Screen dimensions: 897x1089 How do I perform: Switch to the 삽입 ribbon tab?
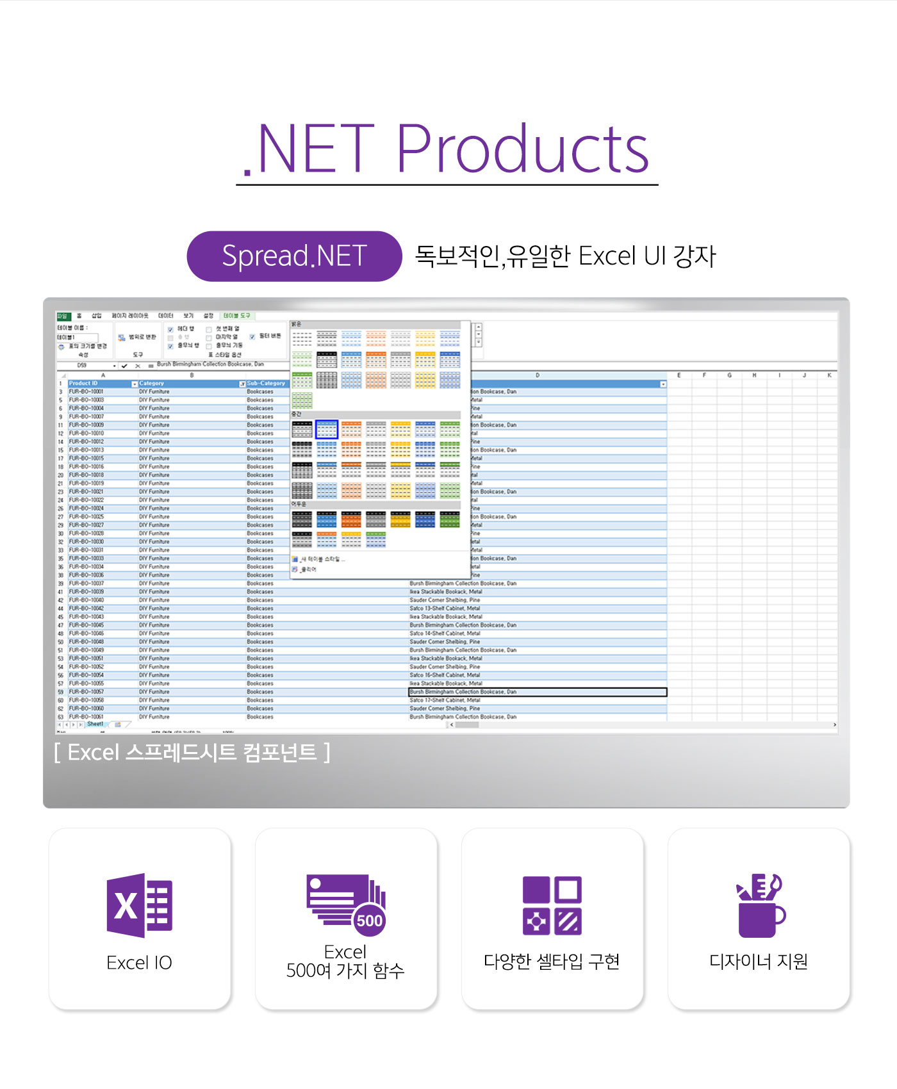coord(97,316)
